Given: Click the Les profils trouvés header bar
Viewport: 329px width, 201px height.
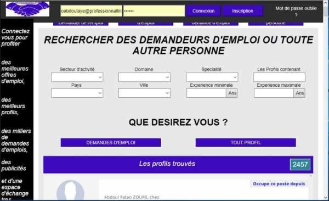Looking at the screenshot, I should tap(178, 165).
